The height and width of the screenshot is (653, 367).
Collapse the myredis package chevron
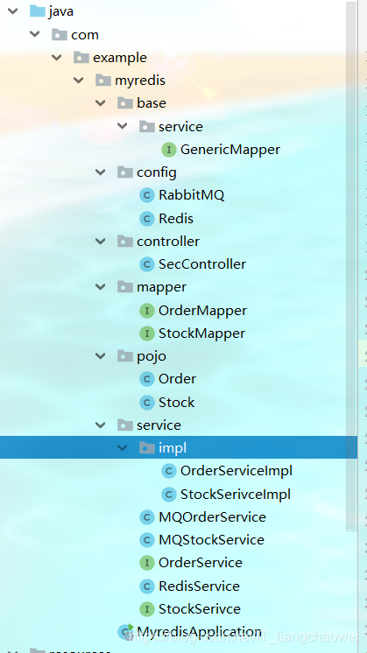tap(79, 80)
